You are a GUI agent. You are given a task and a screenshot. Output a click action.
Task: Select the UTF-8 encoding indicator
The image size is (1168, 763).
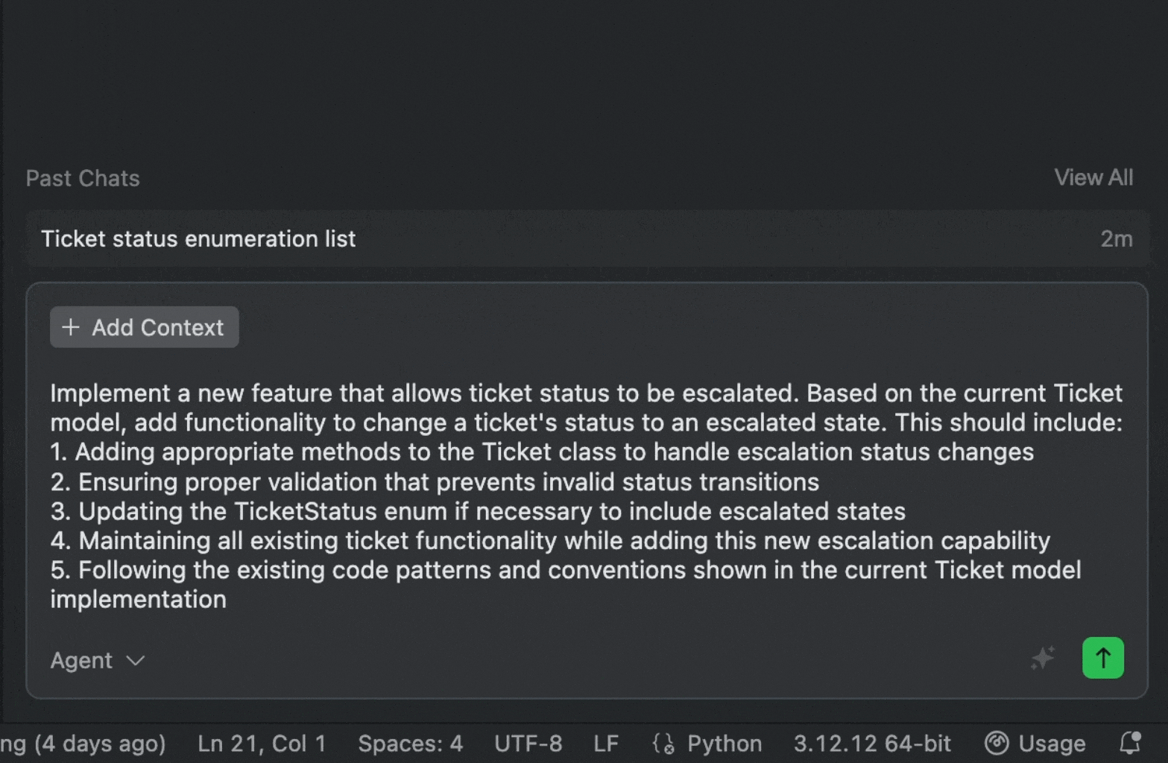[x=528, y=743]
